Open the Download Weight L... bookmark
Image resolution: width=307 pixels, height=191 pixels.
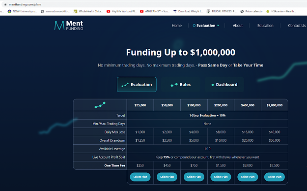pyautogui.click(x=188, y=11)
